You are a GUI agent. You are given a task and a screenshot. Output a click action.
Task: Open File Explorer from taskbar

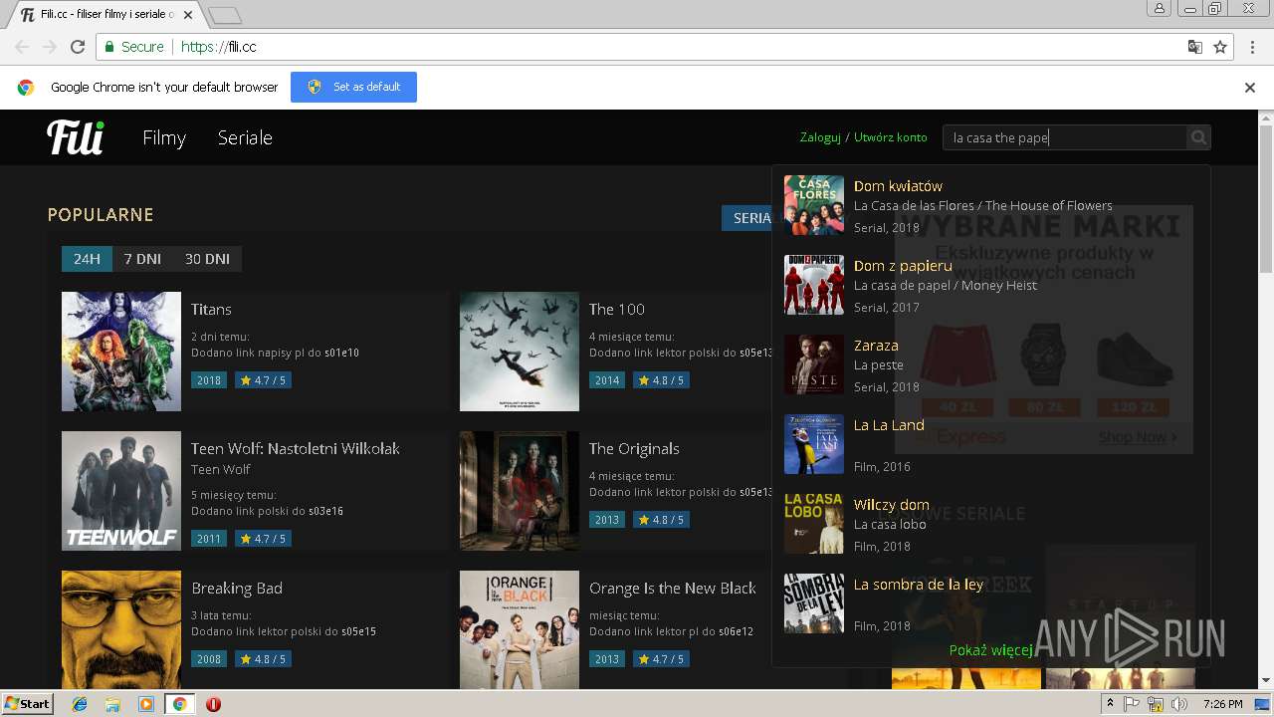[112, 704]
